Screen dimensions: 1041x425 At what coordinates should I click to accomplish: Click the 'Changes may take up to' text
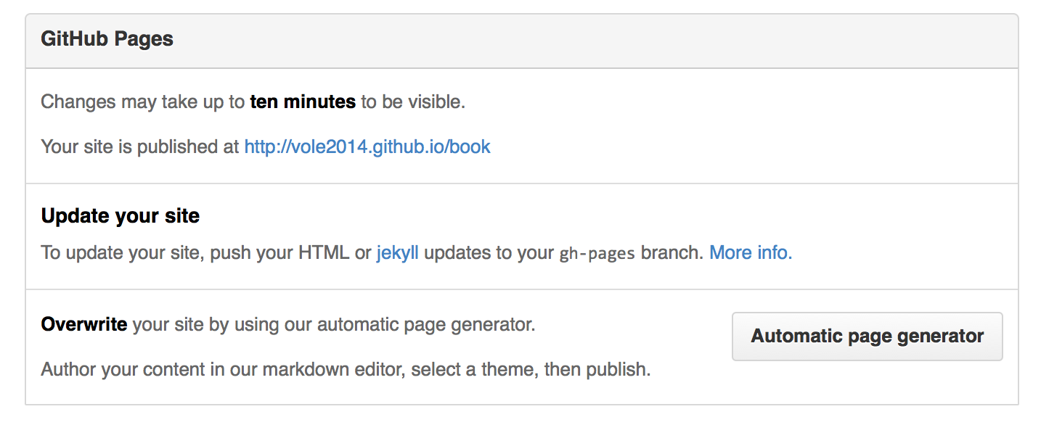tap(142, 102)
